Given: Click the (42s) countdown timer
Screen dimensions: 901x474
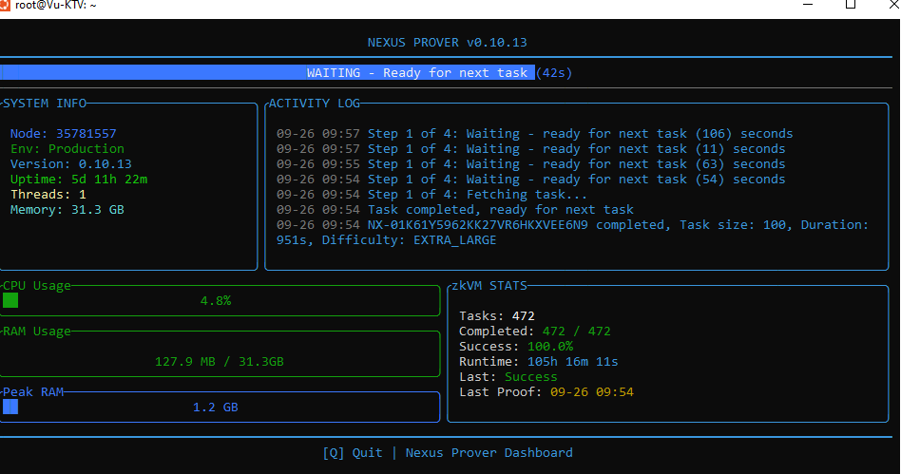Looking at the screenshot, I should click(554, 73).
